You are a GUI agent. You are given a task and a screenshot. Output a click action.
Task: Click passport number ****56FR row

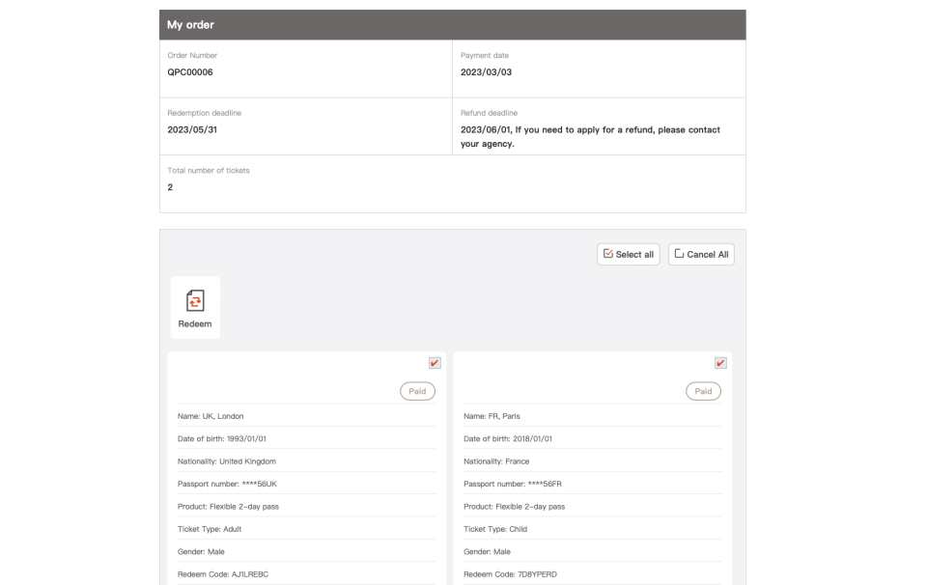click(592, 484)
